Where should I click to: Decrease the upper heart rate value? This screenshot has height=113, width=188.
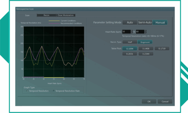(x=145, y=33)
